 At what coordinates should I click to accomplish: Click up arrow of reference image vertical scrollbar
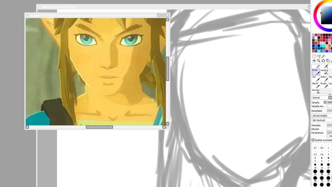pos(167,20)
